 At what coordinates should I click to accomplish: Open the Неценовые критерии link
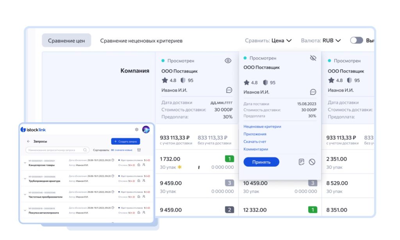[262, 127]
